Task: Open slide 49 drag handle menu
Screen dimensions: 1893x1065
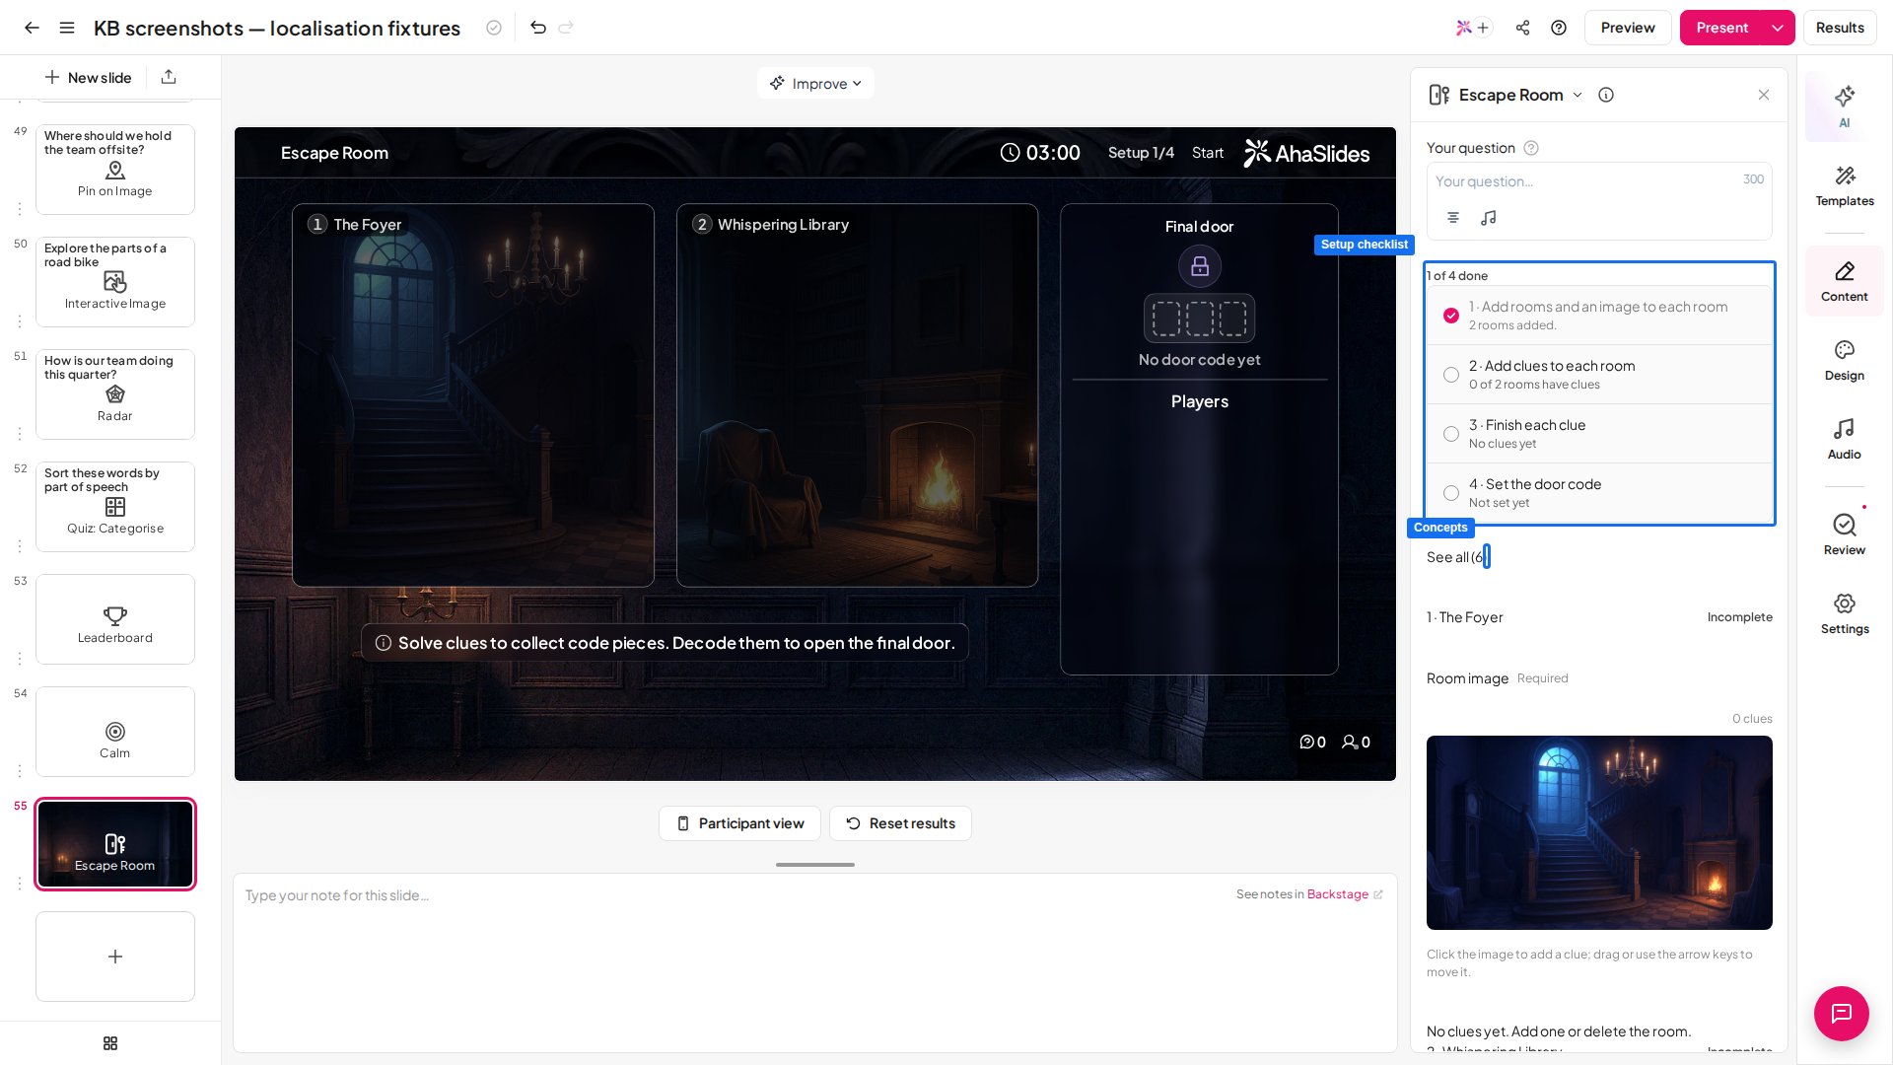Action: pos(19,209)
